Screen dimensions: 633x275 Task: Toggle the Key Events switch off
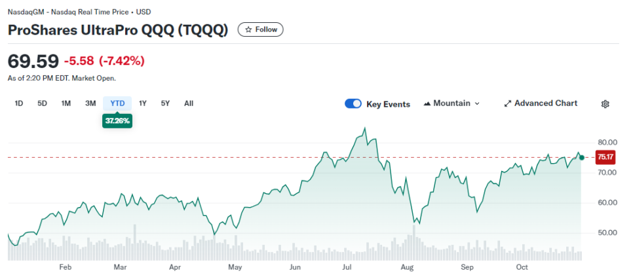coord(353,103)
